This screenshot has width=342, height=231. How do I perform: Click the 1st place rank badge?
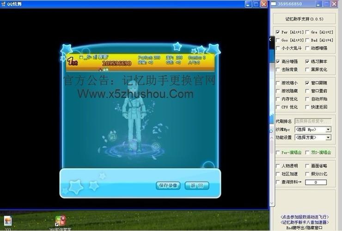[x=72, y=61]
